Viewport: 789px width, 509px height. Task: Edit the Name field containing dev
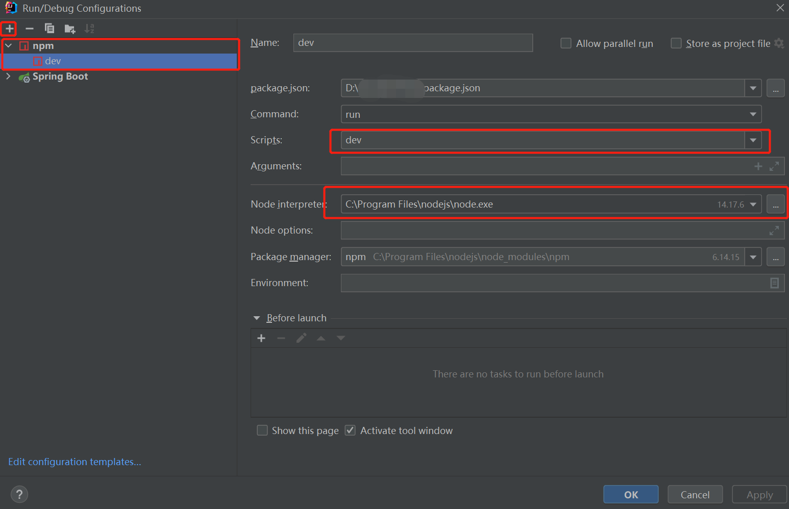coord(413,43)
